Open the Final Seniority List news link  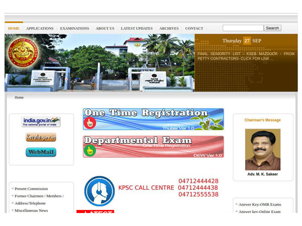coord(246,56)
